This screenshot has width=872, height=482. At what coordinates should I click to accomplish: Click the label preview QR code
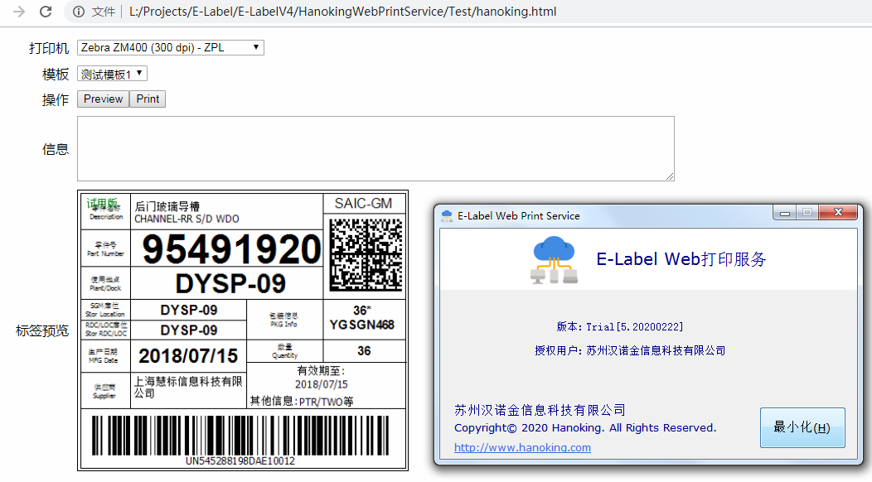[366, 254]
